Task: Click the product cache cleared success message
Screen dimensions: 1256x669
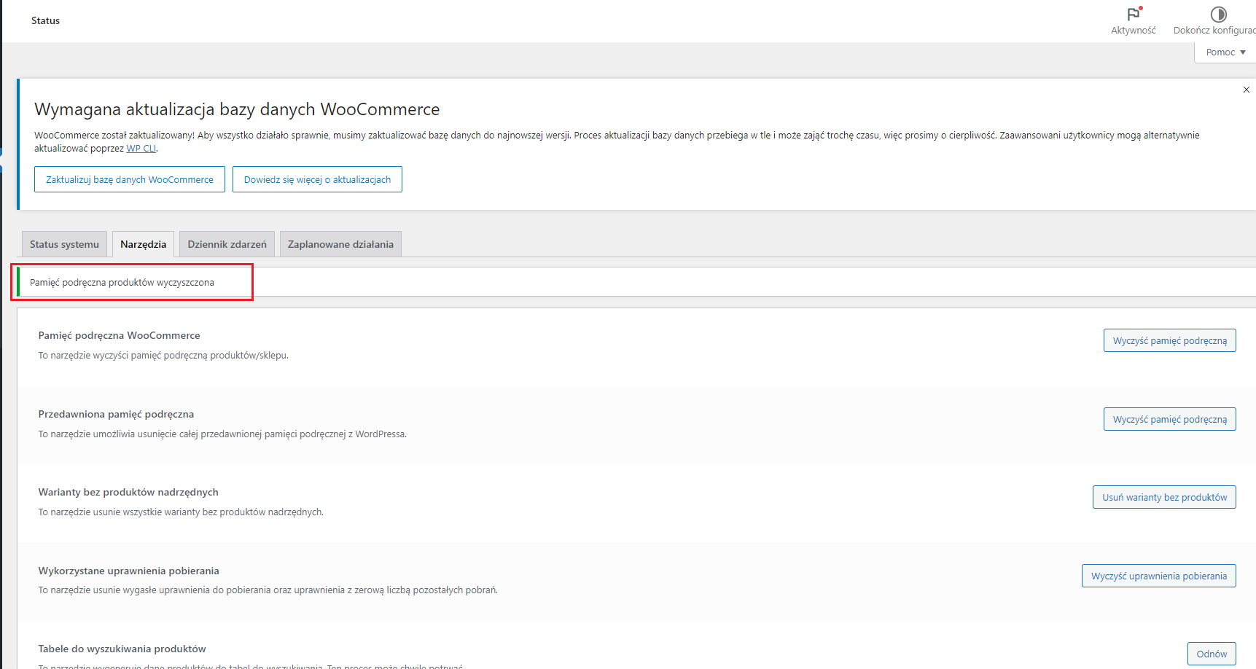Action: click(x=122, y=283)
